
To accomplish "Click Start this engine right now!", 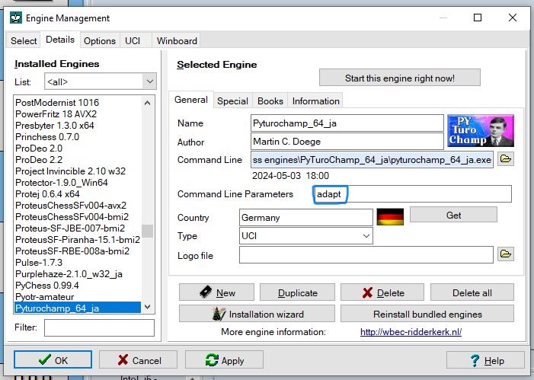I will point(400,78).
